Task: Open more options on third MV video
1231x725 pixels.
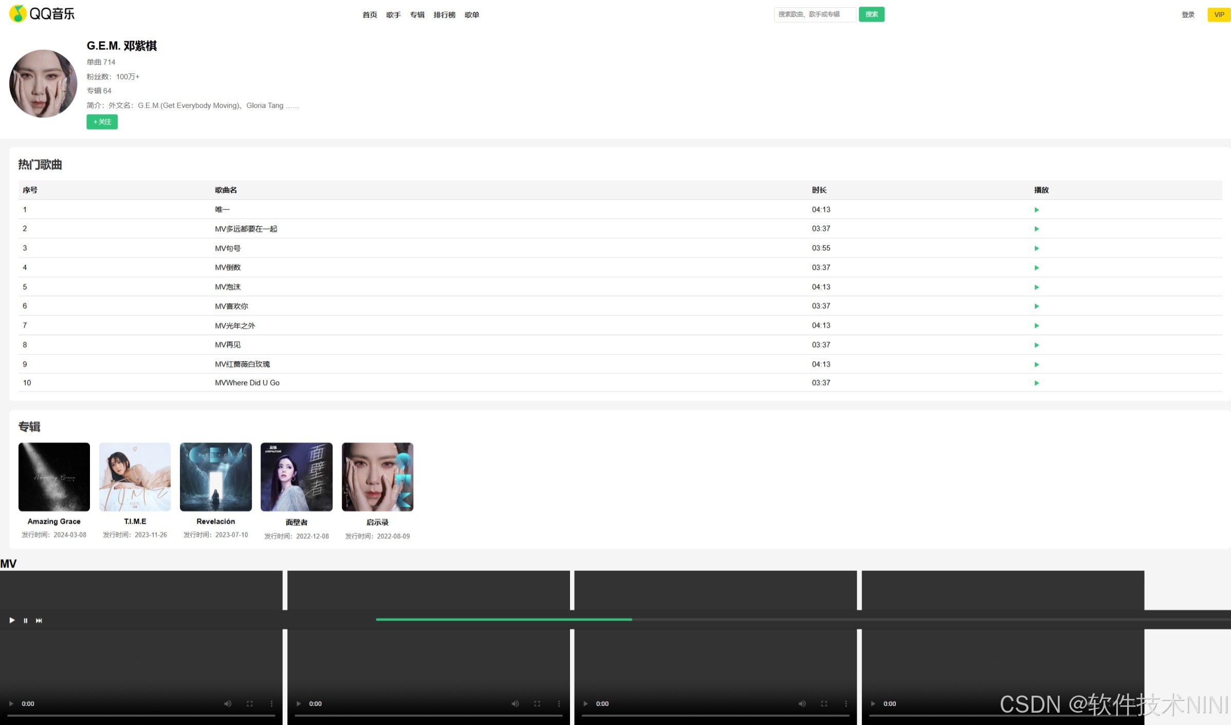Action: (846, 704)
